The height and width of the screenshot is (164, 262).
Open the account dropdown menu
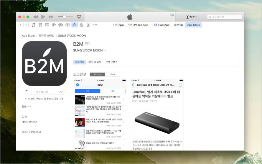(191, 17)
